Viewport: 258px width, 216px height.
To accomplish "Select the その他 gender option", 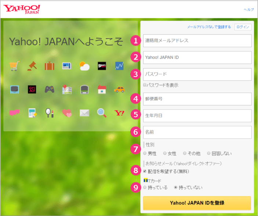I will 185,153.
